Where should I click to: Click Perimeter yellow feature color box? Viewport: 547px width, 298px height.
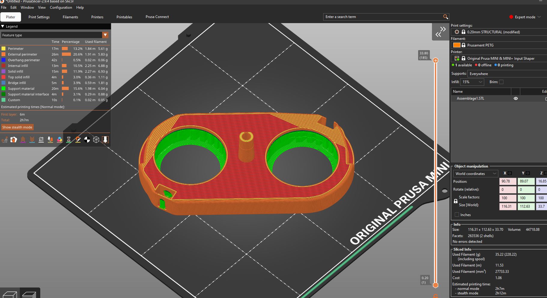(x=4, y=48)
